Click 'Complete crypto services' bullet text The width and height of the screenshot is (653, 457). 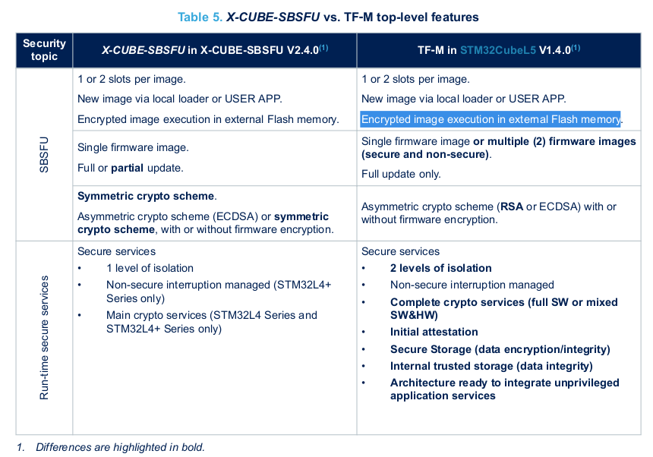(504, 308)
